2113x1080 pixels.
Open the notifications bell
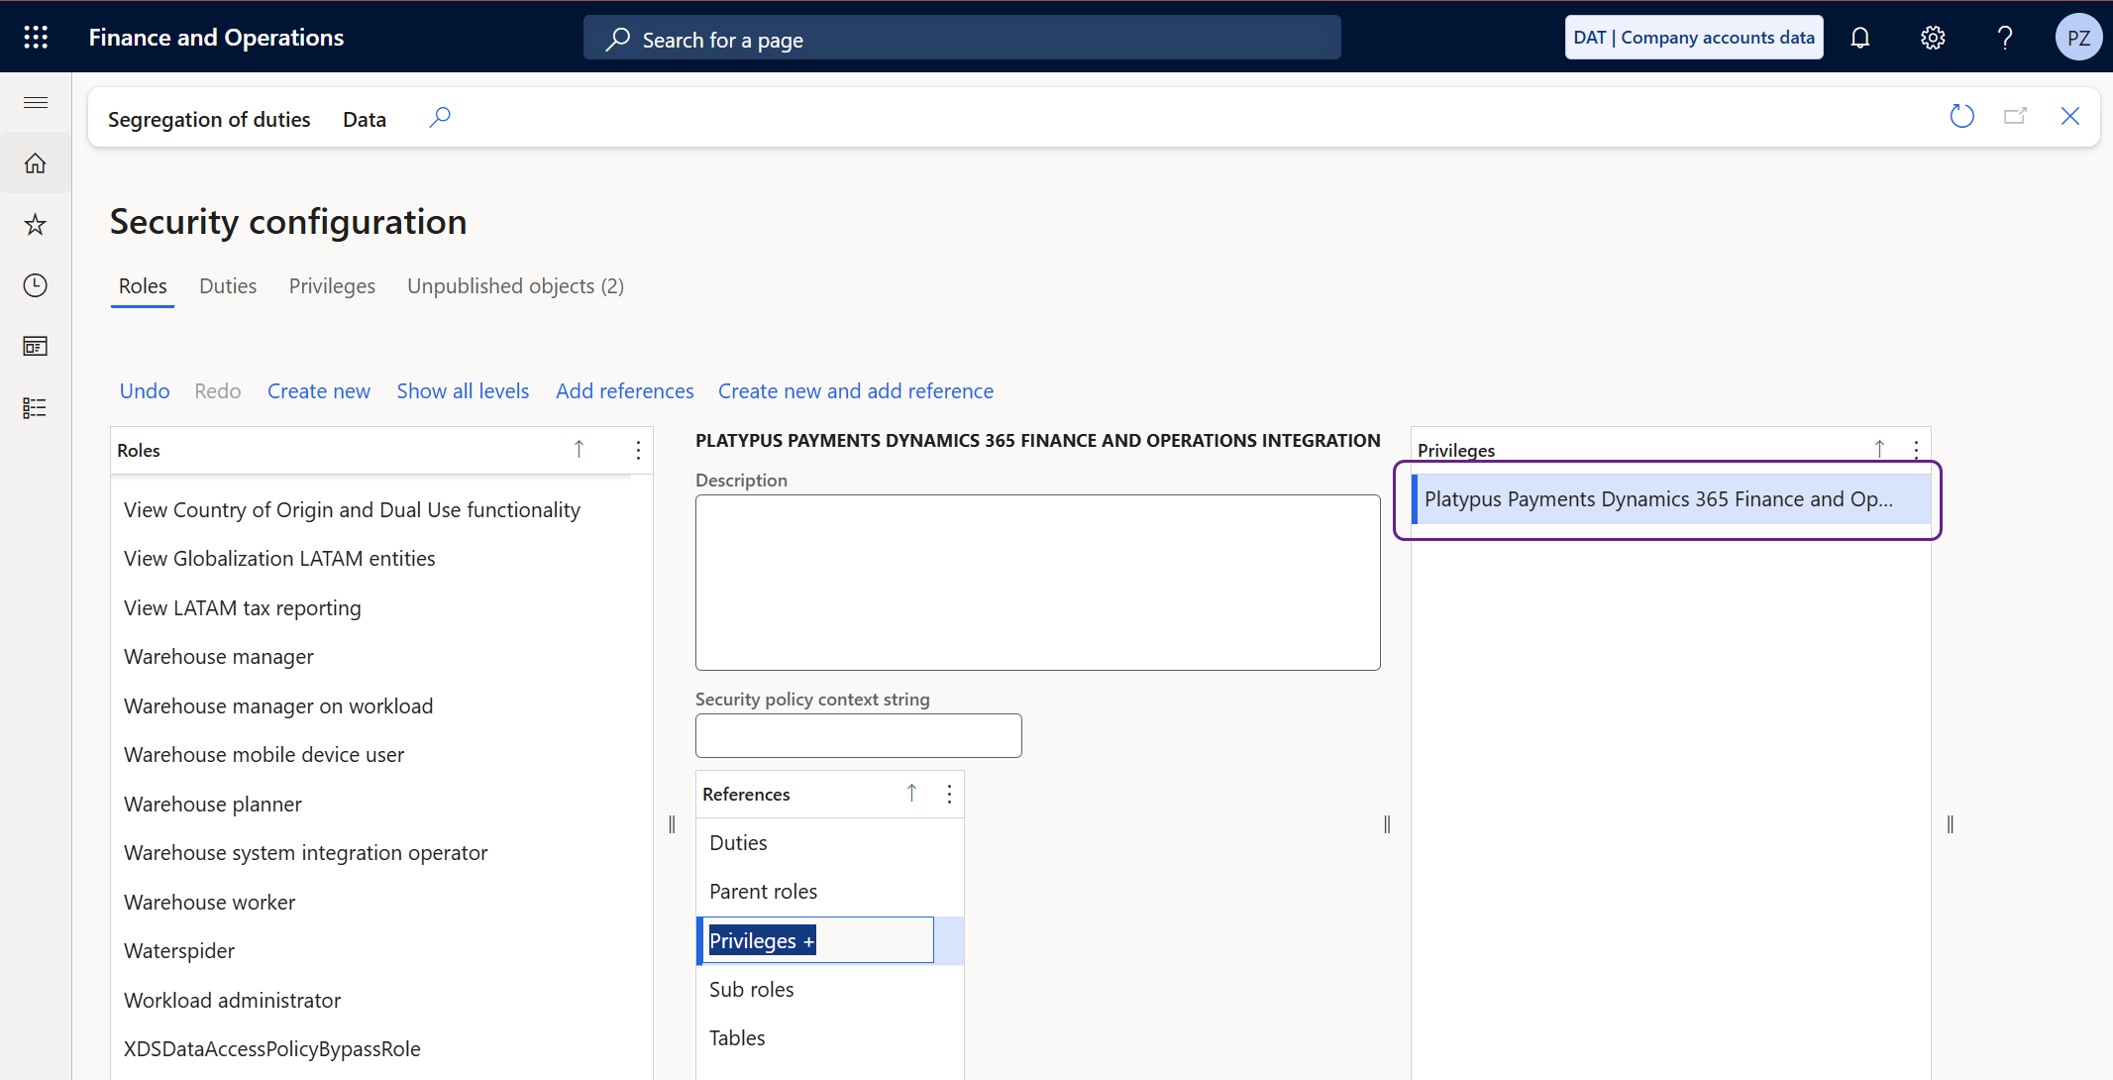[x=1859, y=38]
